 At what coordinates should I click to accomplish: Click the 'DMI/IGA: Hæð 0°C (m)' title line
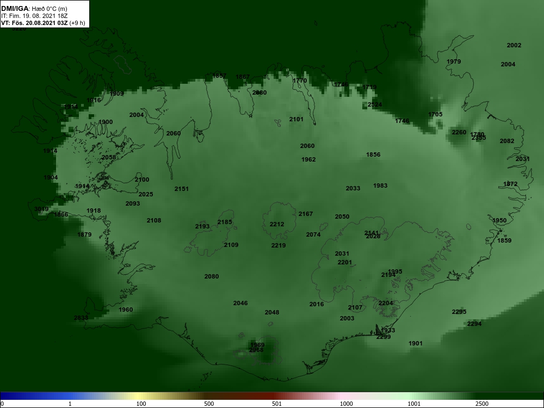tap(34, 8)
